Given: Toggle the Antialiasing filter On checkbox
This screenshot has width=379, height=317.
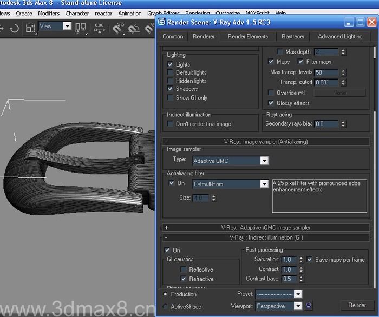Looking at the screenshot, I should click(x=172, y=183).
